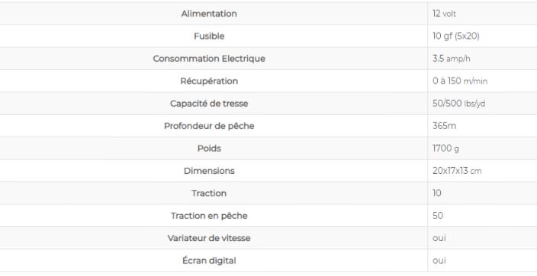Click Variateur de vitesse label
The width and height of the screenshot is (537, 276).
click(x=209, y=238)
